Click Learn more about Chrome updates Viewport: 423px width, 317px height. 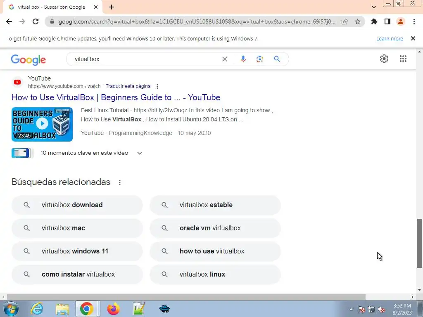(x=390, y=38)
